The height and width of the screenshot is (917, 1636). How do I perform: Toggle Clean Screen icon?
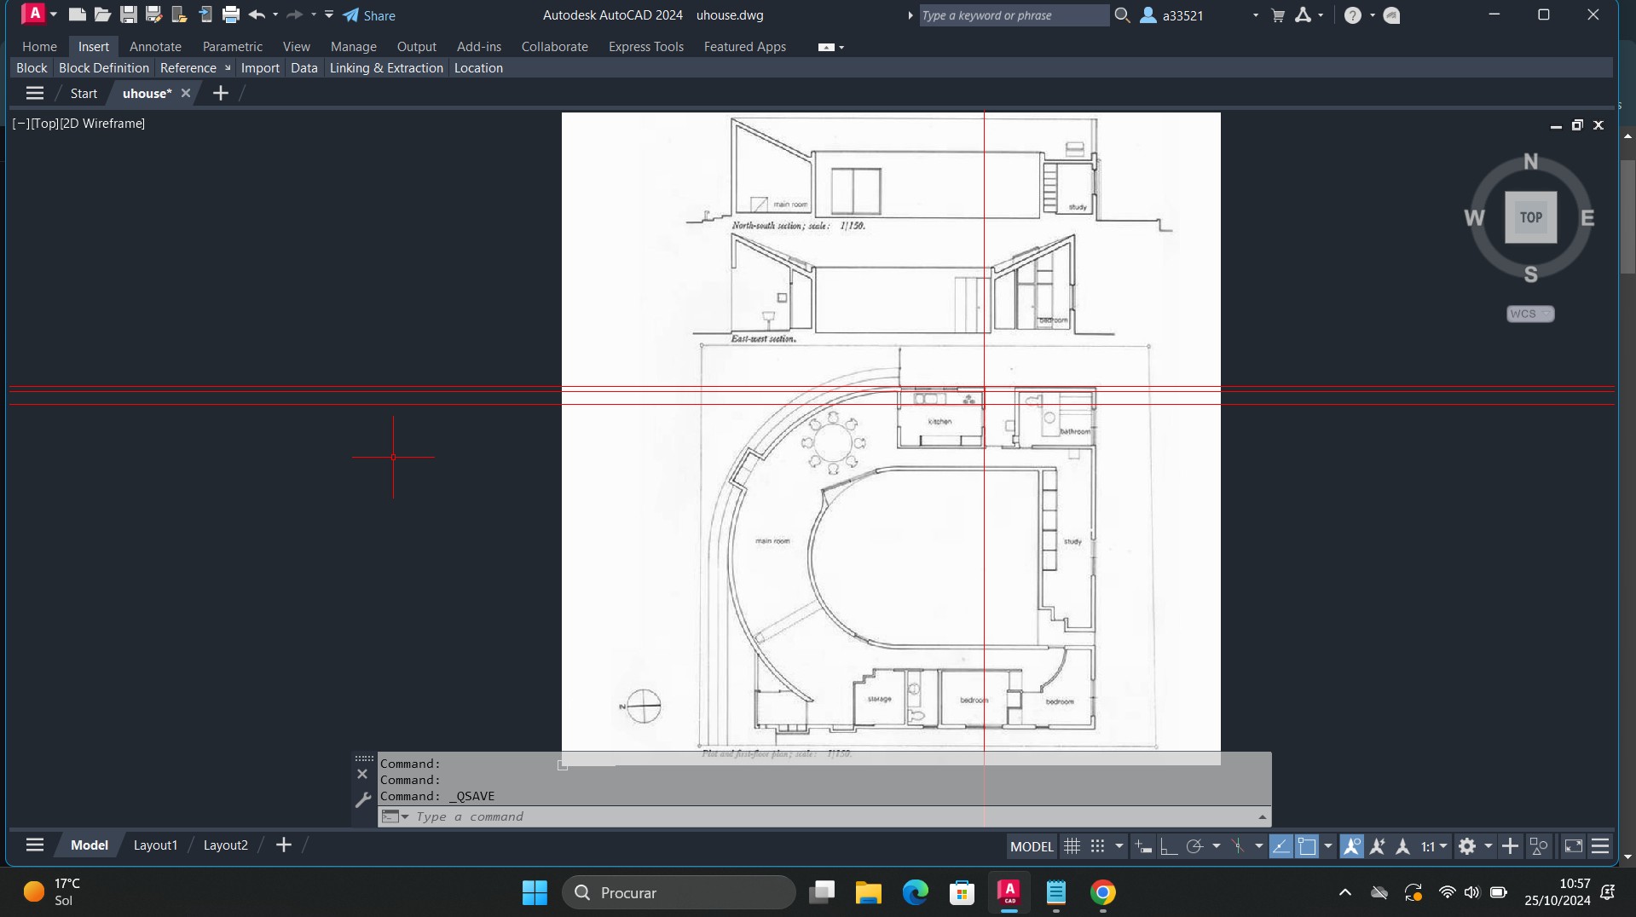click(1573, 846)
